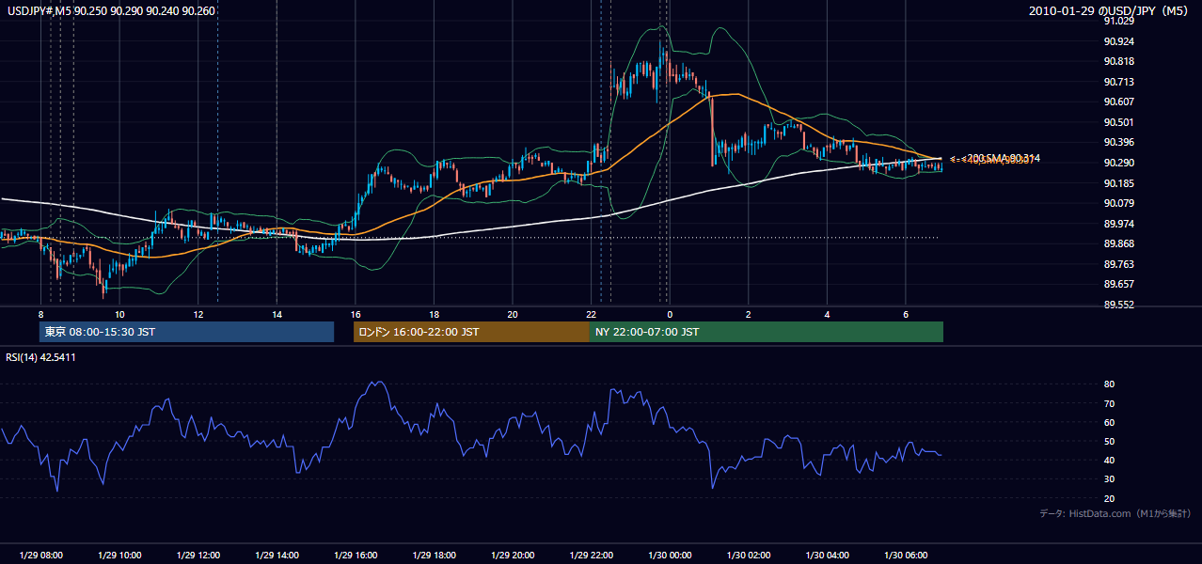Click the 1/29 10:00 time axis label

(x=119, y=556)
